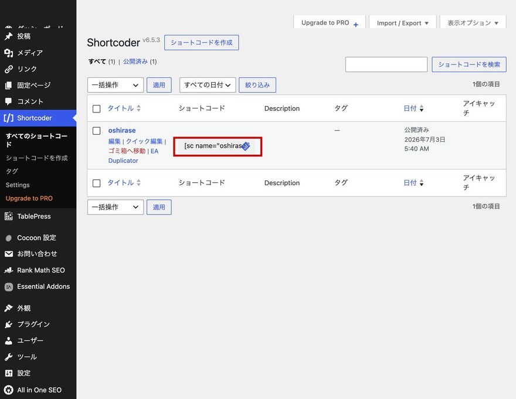516x399 pixels.
Task: Select ショートコードを作成 in the sidebar submenu
Action: pos(36,158)
